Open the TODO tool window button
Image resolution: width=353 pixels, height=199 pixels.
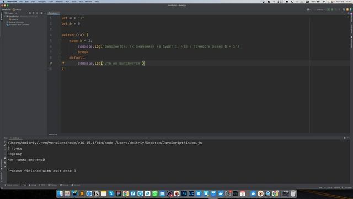tap(42, 185)
